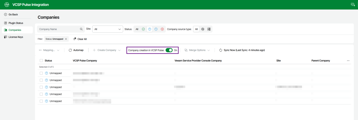
Task: Tick the first Unmapped row checkbox
Action: pos(41,73)
